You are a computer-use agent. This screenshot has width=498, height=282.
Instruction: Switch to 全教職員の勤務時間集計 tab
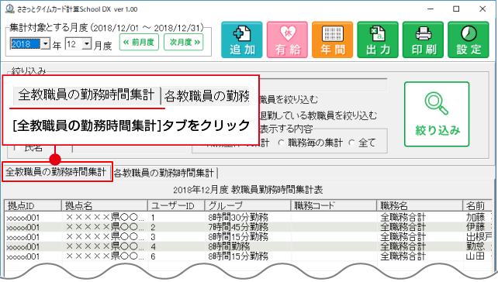tap(56, 172)
